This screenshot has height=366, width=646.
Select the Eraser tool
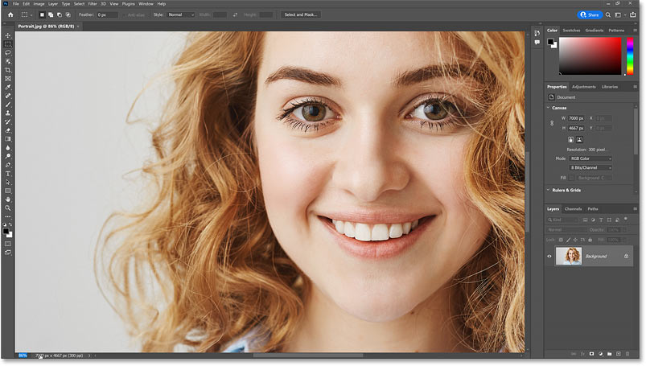[x=8, y=130]
